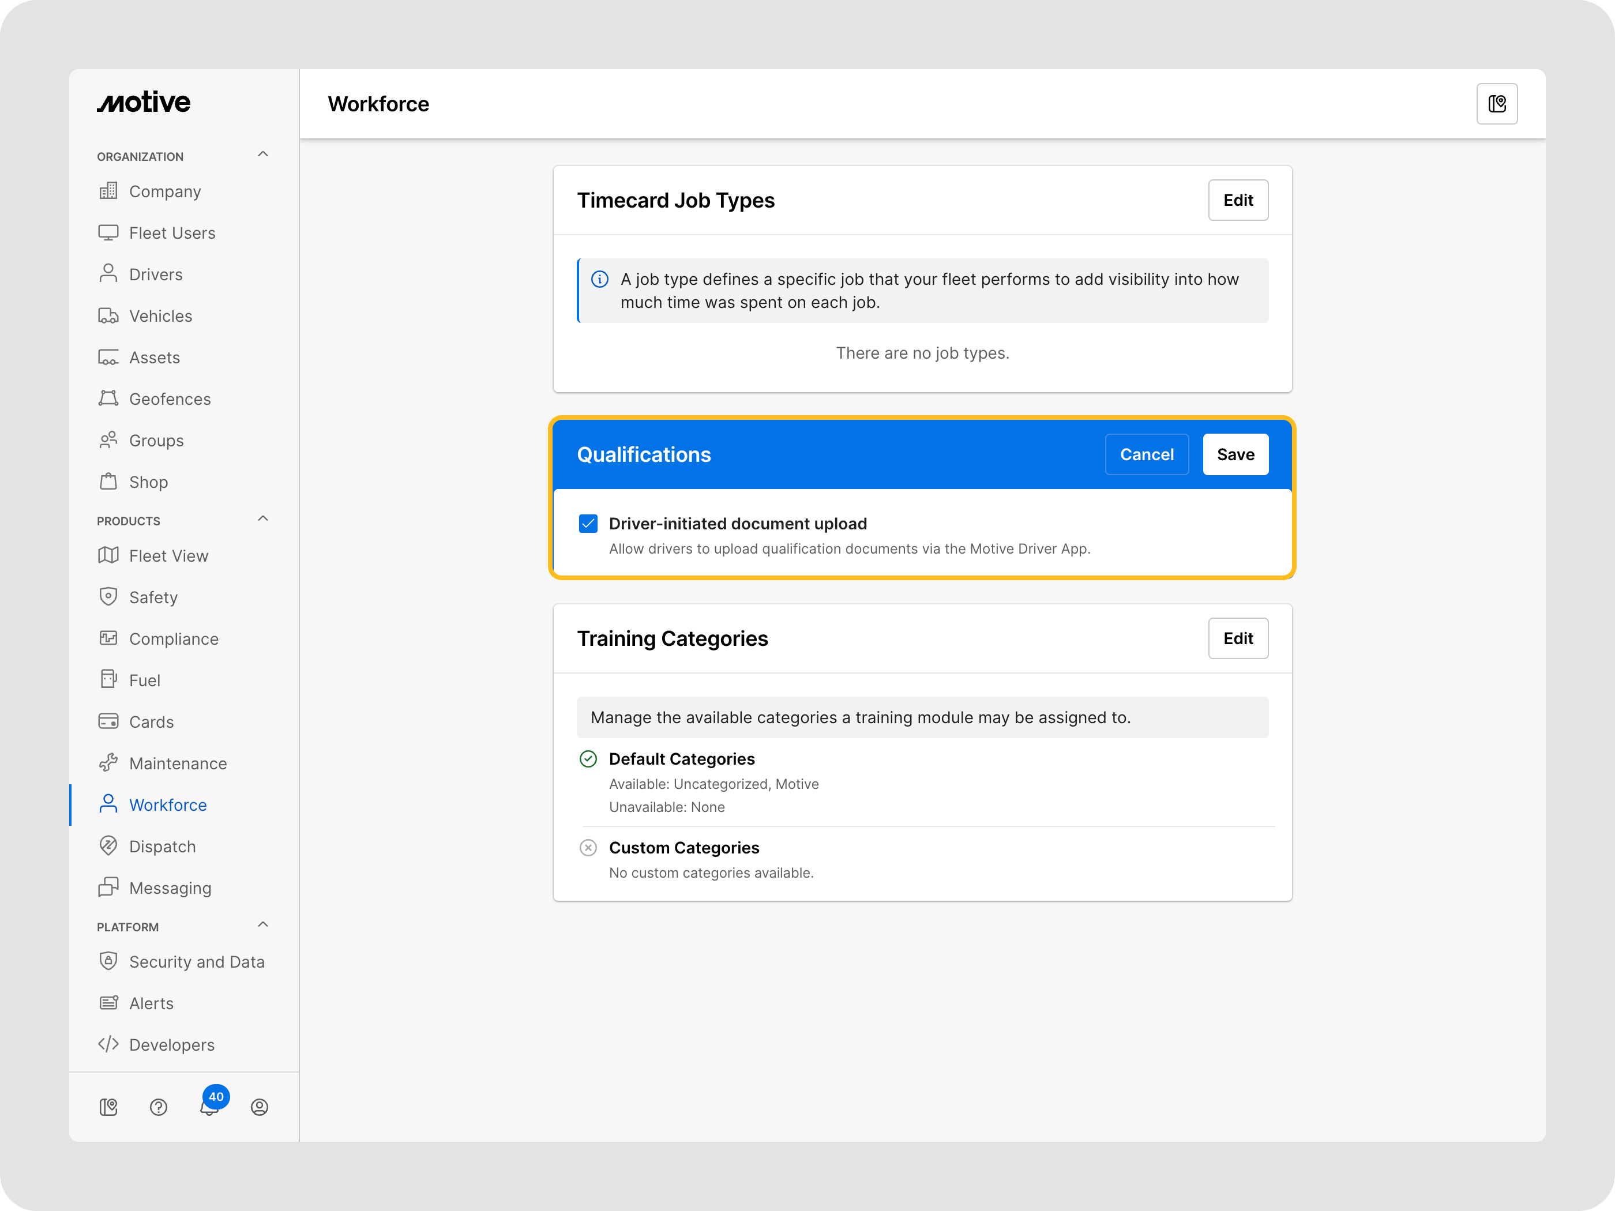Save the Qualifications changes
The image size is (1615, 1211).
pos(1235,454)
